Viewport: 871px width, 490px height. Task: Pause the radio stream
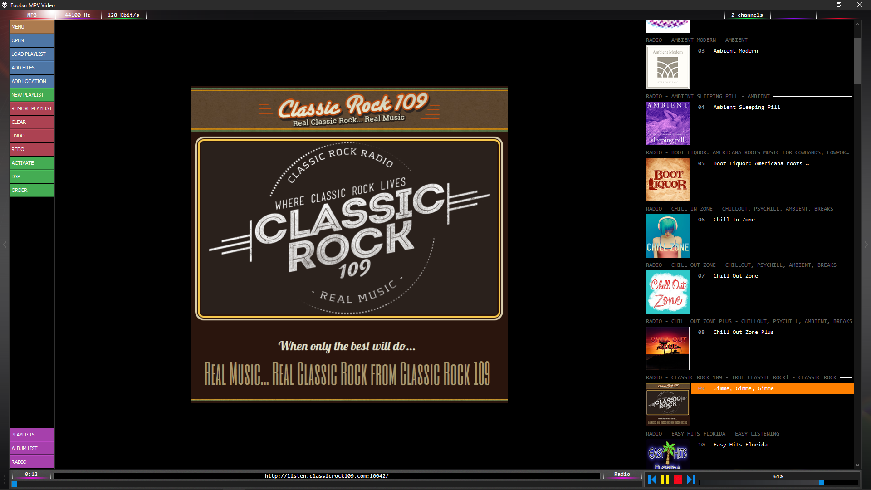pyautogui.click(x=665, y=480)
